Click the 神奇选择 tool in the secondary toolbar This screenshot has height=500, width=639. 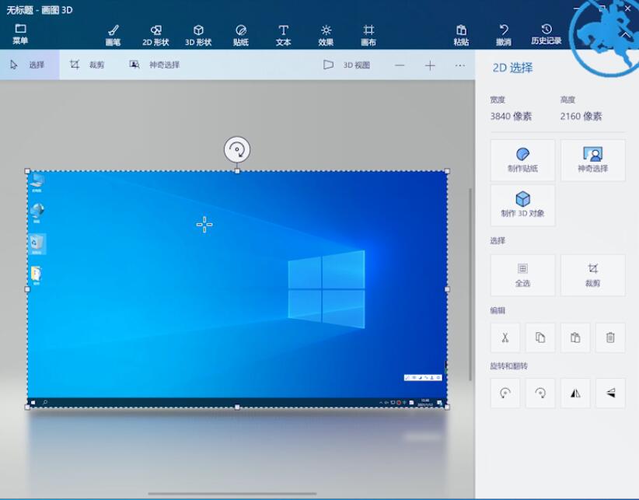tap(155, 65)
